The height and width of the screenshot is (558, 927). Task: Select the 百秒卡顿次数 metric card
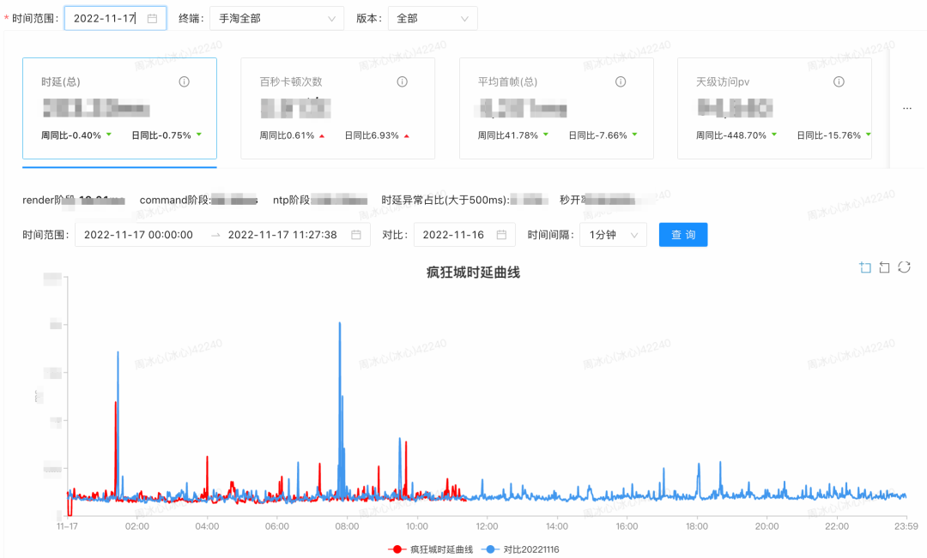click(337, 108)
